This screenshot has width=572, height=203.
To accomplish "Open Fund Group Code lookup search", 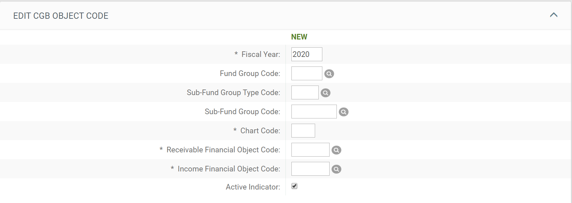I will pyautogui.click(x=329, y=74).
